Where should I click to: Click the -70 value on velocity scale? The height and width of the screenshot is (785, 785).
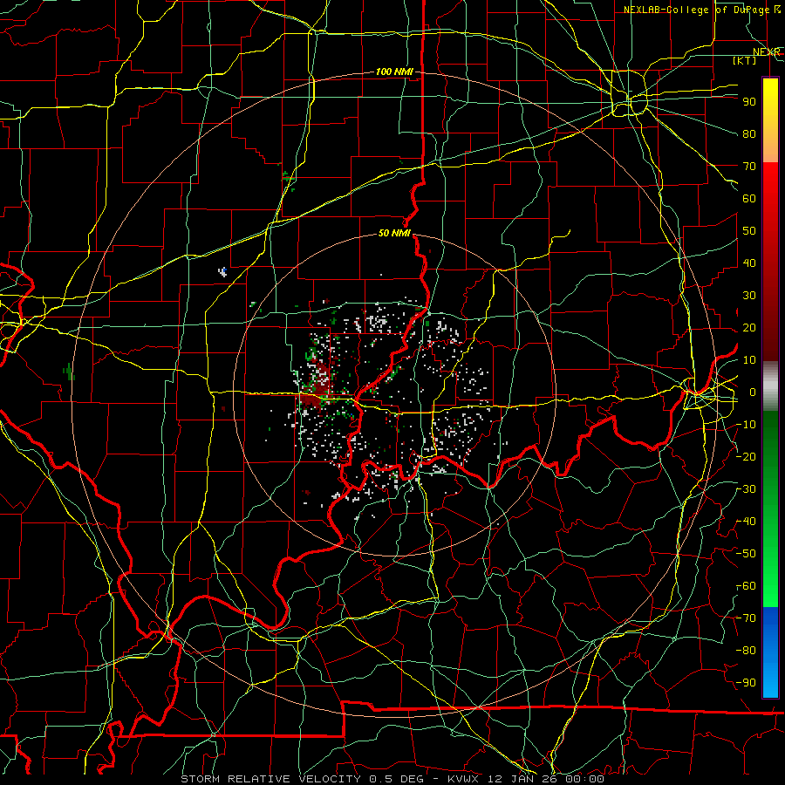746,618
